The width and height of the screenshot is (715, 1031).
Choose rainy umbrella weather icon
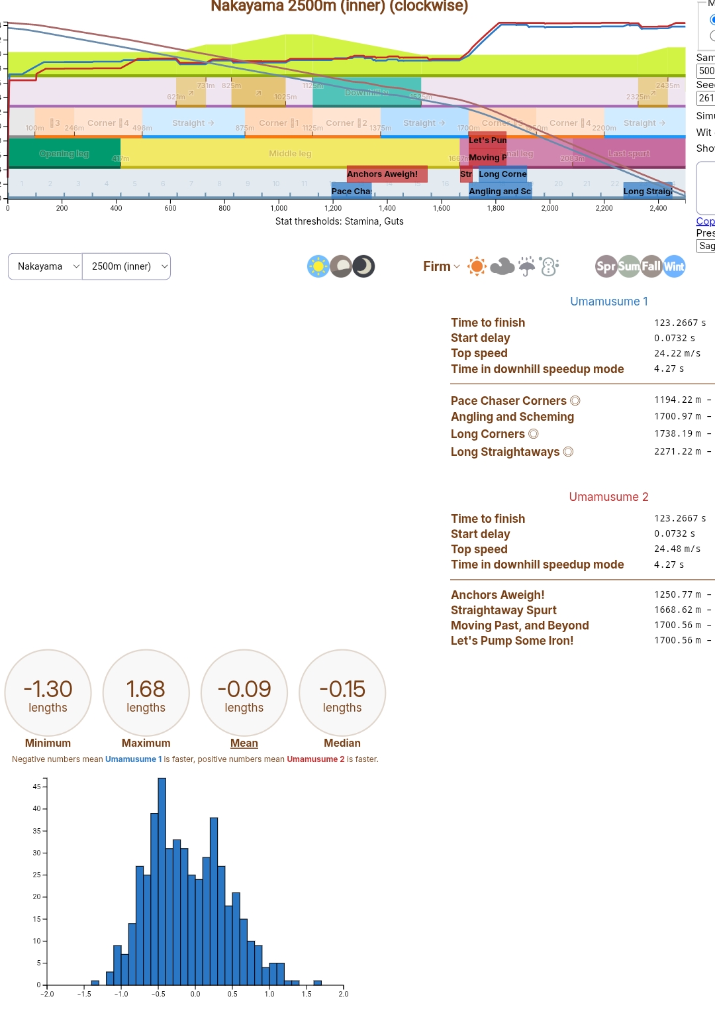coord(527,266)
